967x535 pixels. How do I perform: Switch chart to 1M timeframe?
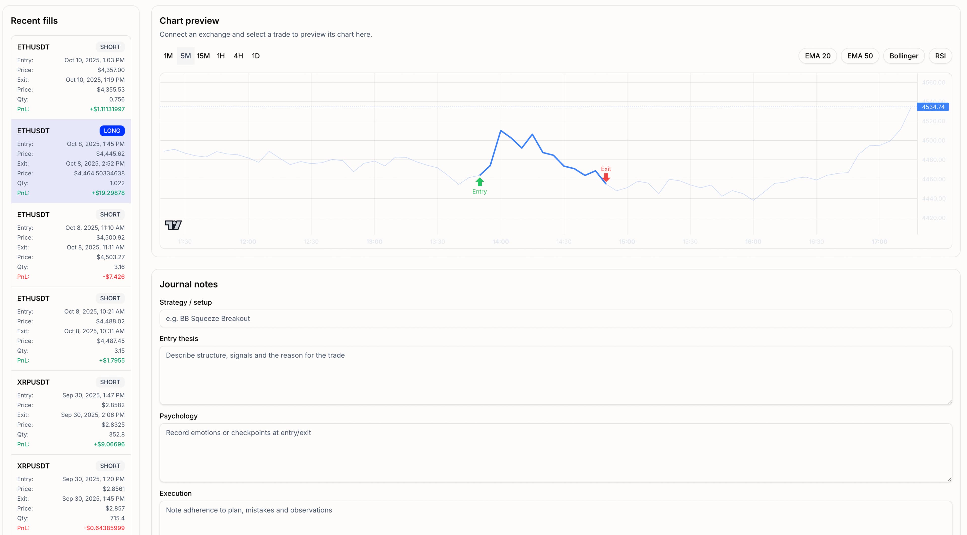pos(168,56)
